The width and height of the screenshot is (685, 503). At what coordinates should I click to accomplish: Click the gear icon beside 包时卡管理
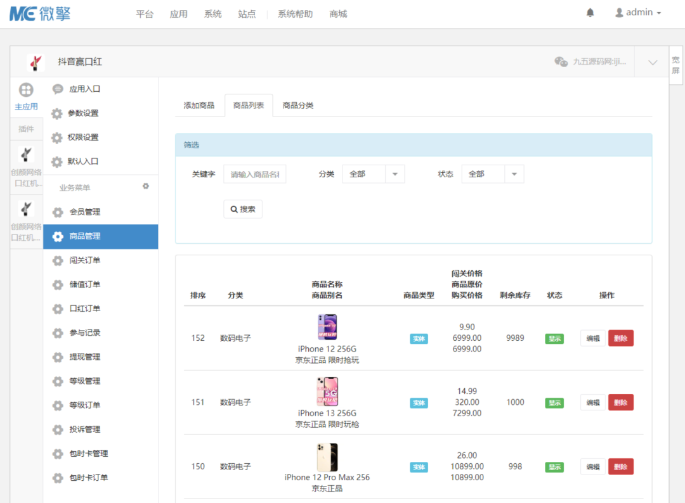(58, 454)
